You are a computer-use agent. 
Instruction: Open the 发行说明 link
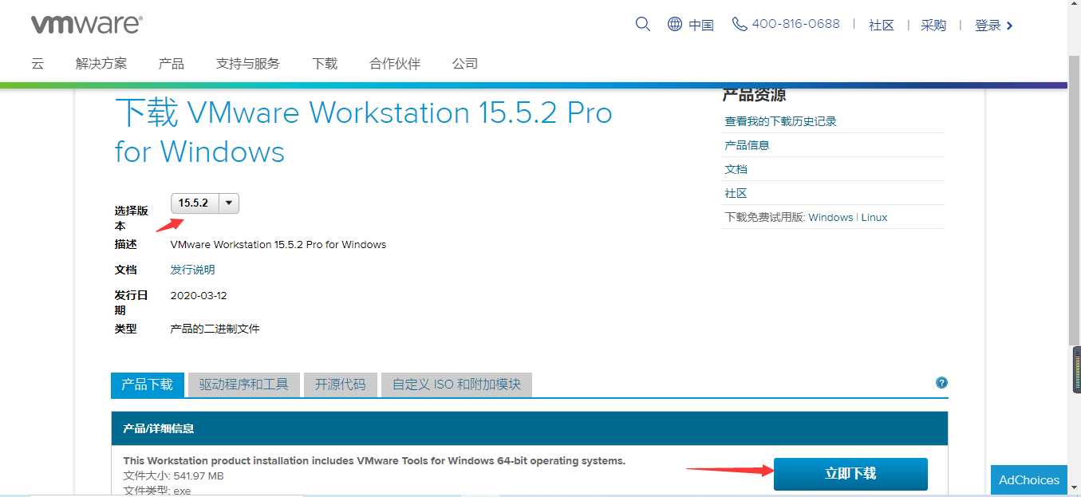[x=193, y=270]
